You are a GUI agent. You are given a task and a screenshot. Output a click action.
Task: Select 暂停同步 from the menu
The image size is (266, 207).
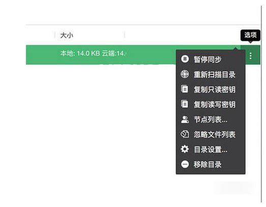tap(208, 59)
